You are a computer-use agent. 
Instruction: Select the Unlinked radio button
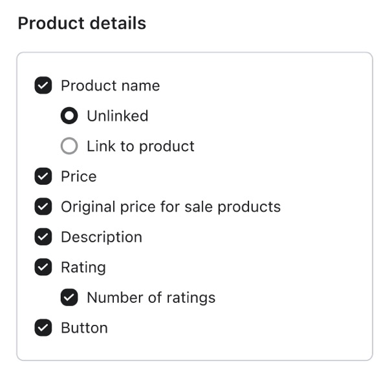(x=69, y=116)
